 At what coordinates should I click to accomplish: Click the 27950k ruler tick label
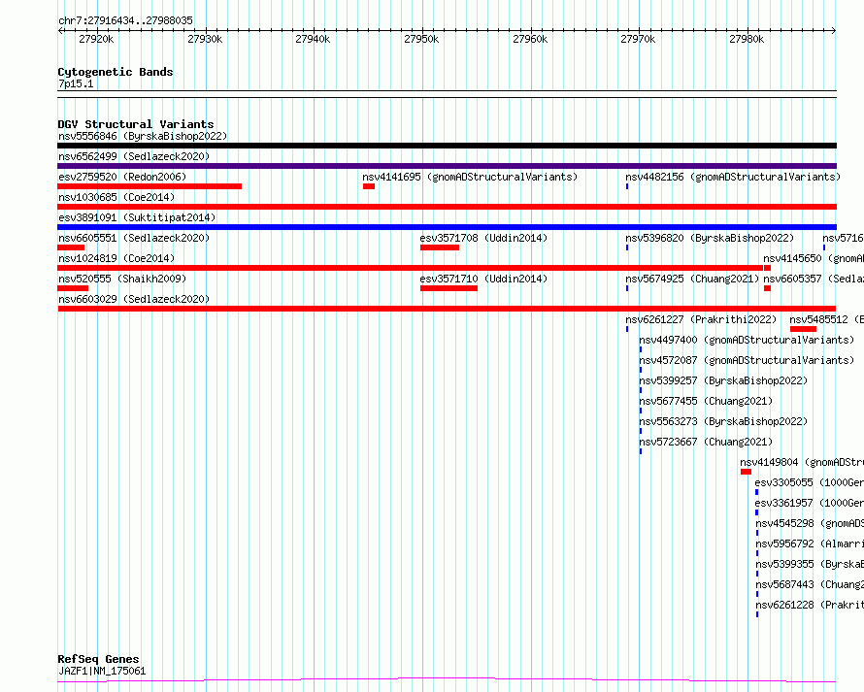(421, 39)
